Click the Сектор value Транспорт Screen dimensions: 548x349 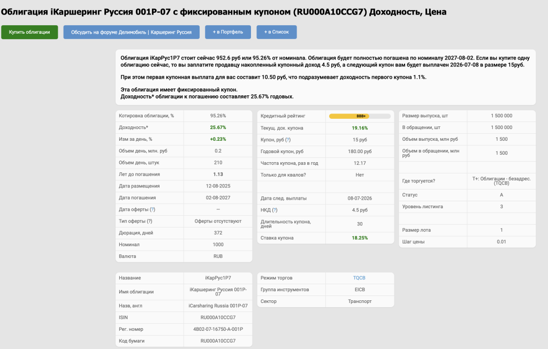(360, 301)
